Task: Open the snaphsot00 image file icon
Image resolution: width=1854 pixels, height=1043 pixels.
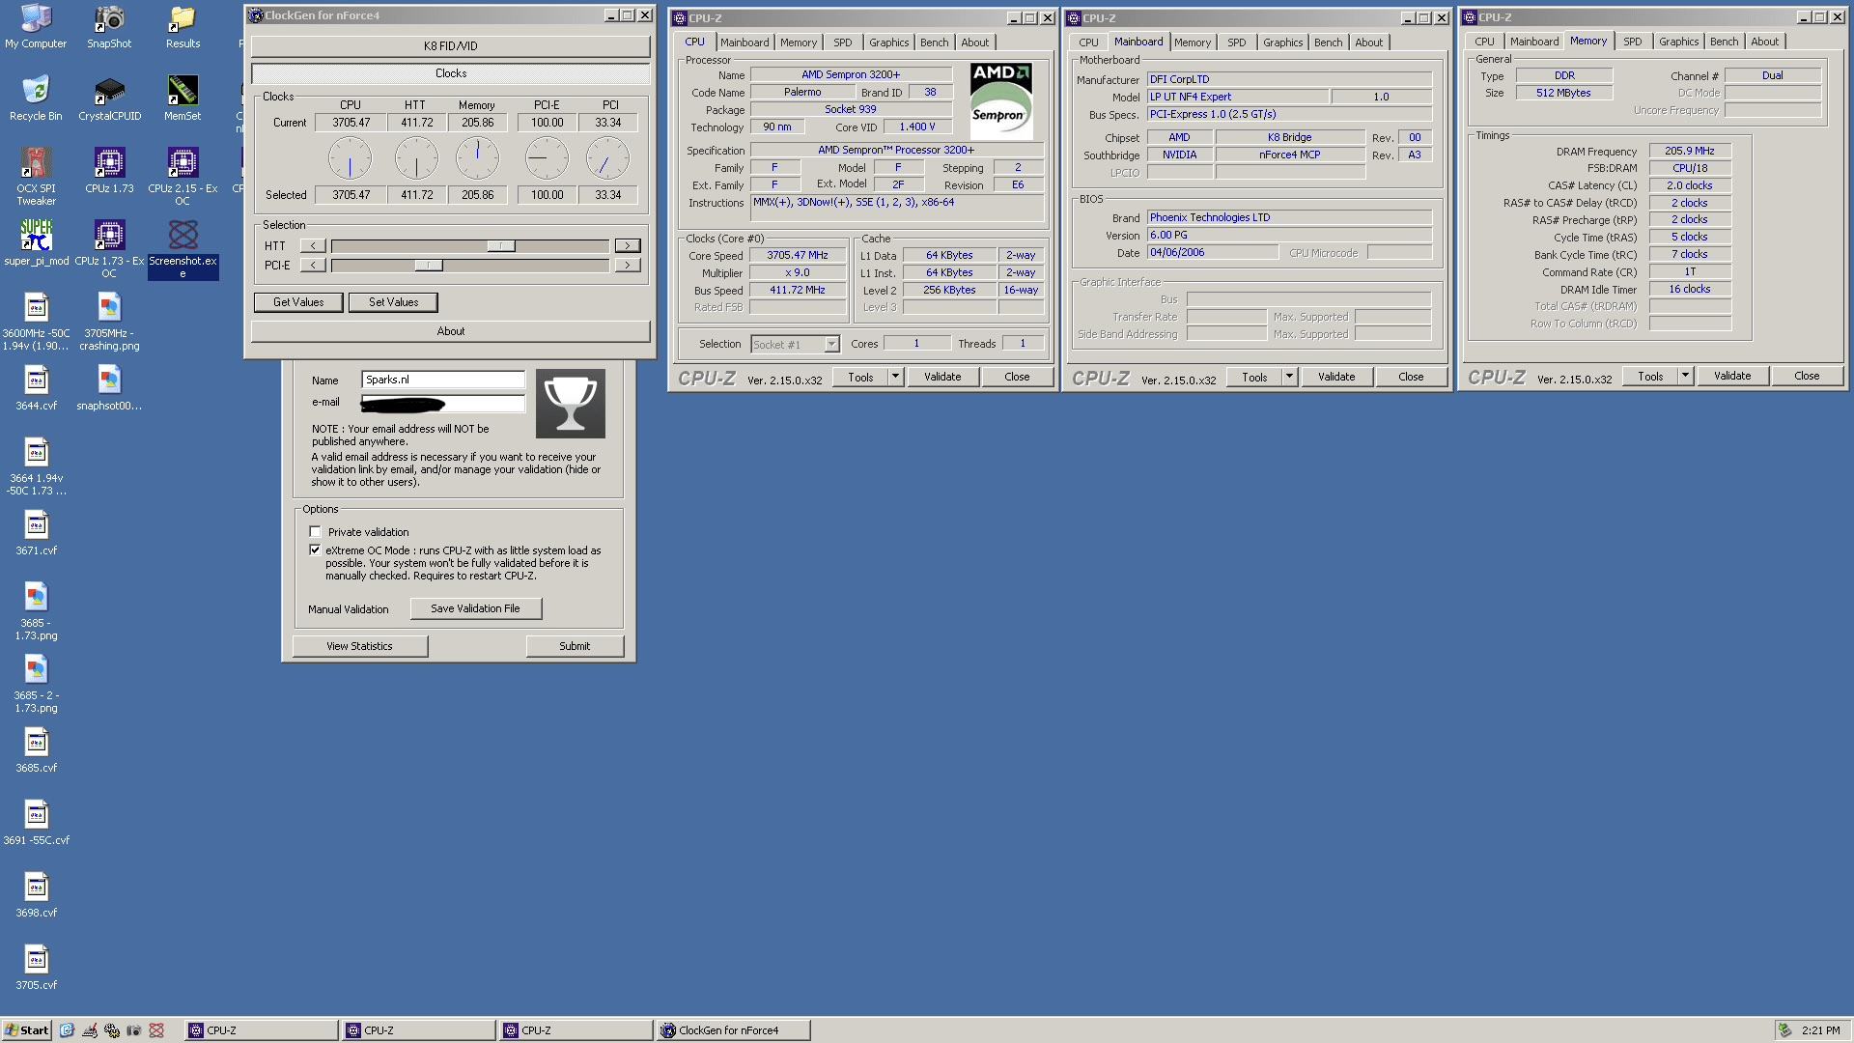Action: tap(109, 388)
